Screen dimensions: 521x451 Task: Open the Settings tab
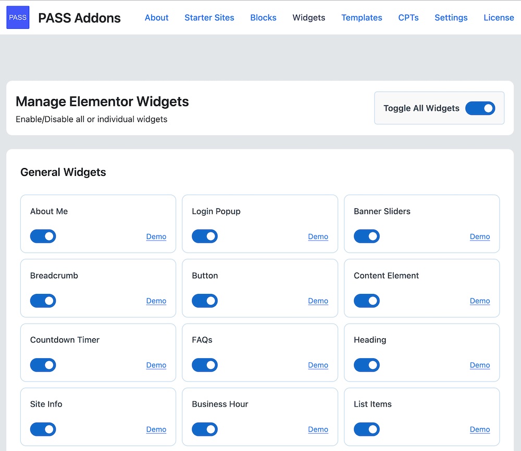point(451,18)
